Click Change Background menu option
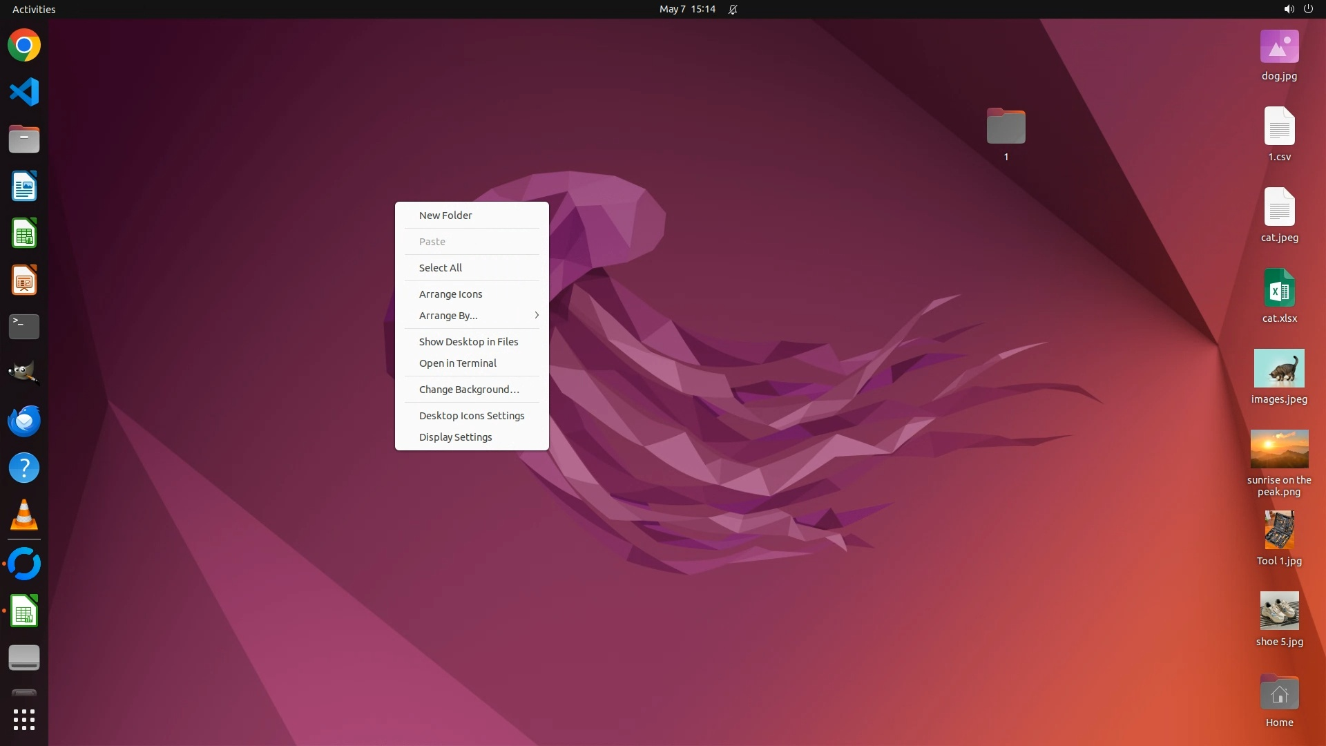 click(469, 390)
